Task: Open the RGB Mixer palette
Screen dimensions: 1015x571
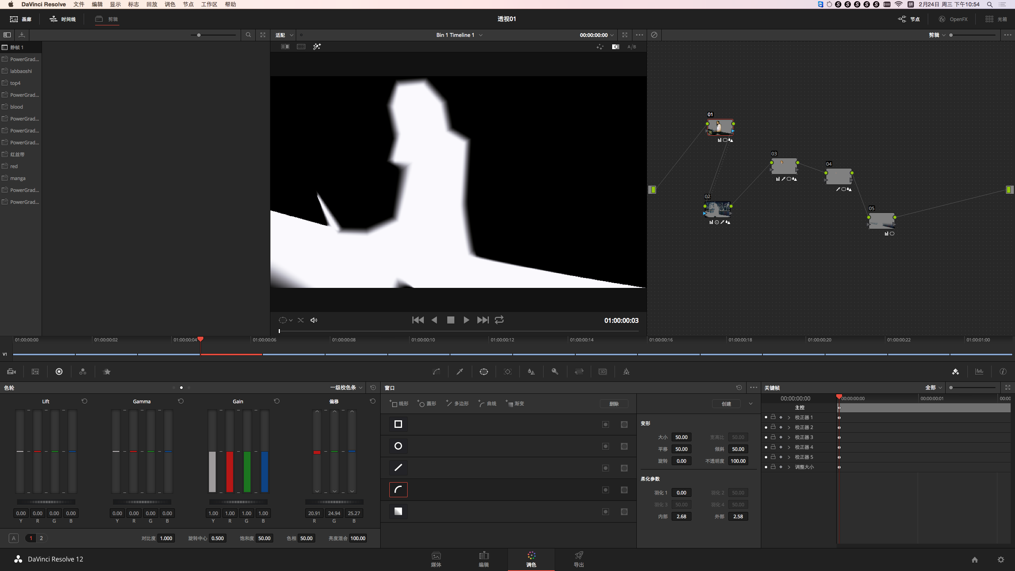Action: click(x=83, y=372)
